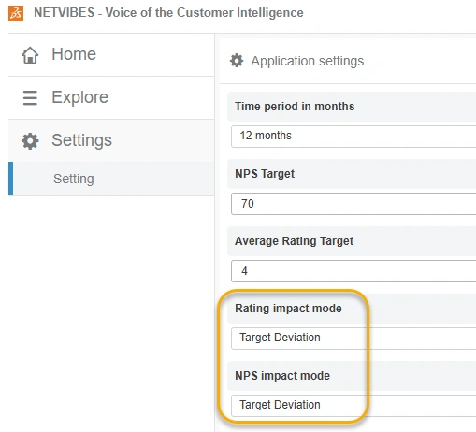
Task: Click the Average Rating Target field showing 4
Action: [353, 271]
